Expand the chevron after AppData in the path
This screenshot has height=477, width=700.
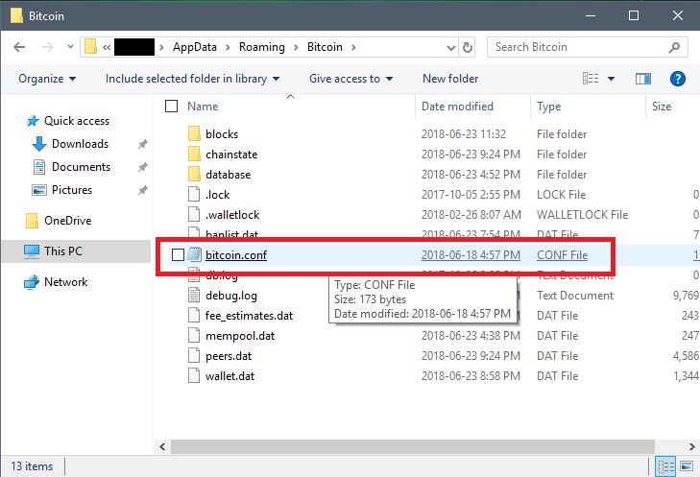click(x=228, y=47)
